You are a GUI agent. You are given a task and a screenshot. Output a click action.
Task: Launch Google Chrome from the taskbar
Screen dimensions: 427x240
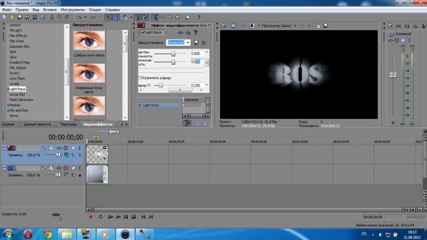pos(47,234)
